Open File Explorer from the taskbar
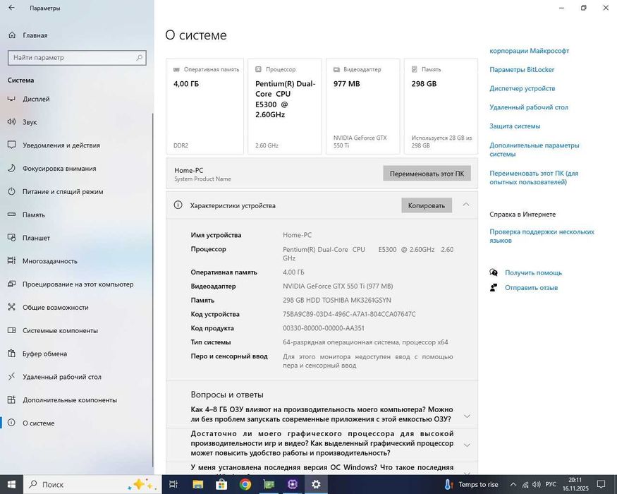 pyautogui.click(x=197, y=484)
